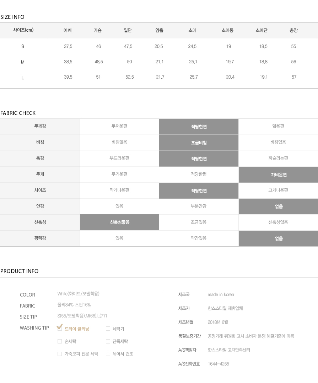Select the 밑단 column header
Screen dimensions: 318x383
128,30
